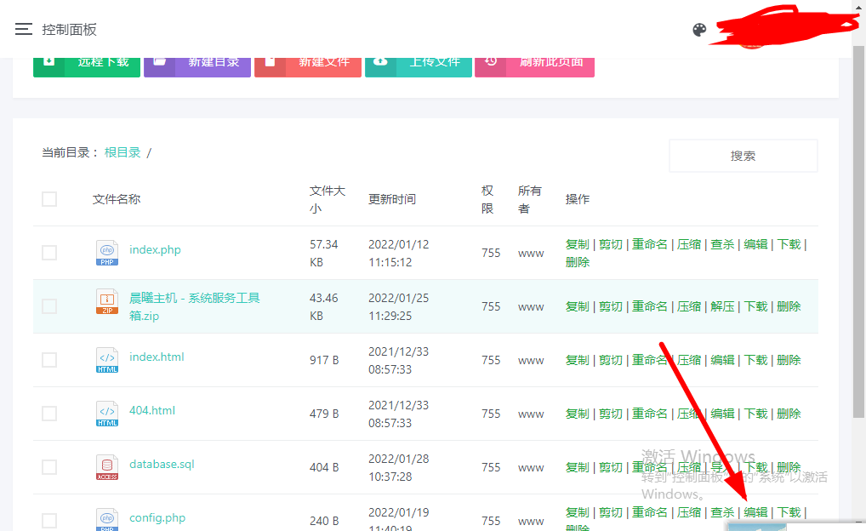
Task: Click 下载 for index.html
Action: point(755,360)
